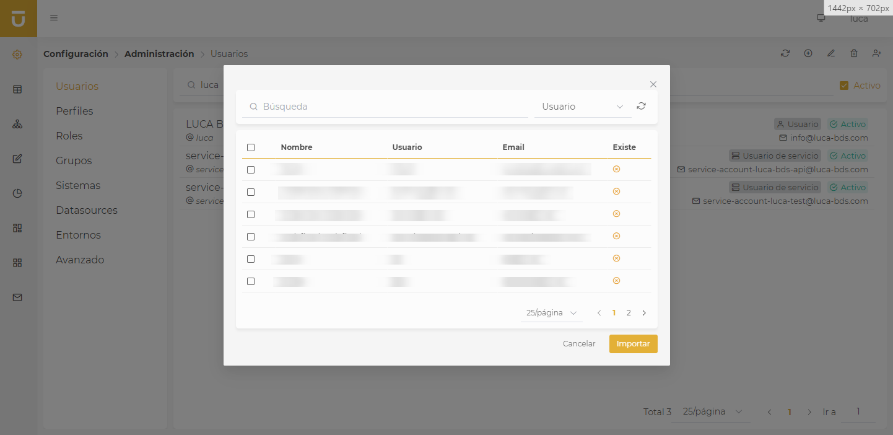This screenshot has height=435, width=893.
Task: Click the mail envelope icon in left sidebar
Action: click(x=17, y=297)
